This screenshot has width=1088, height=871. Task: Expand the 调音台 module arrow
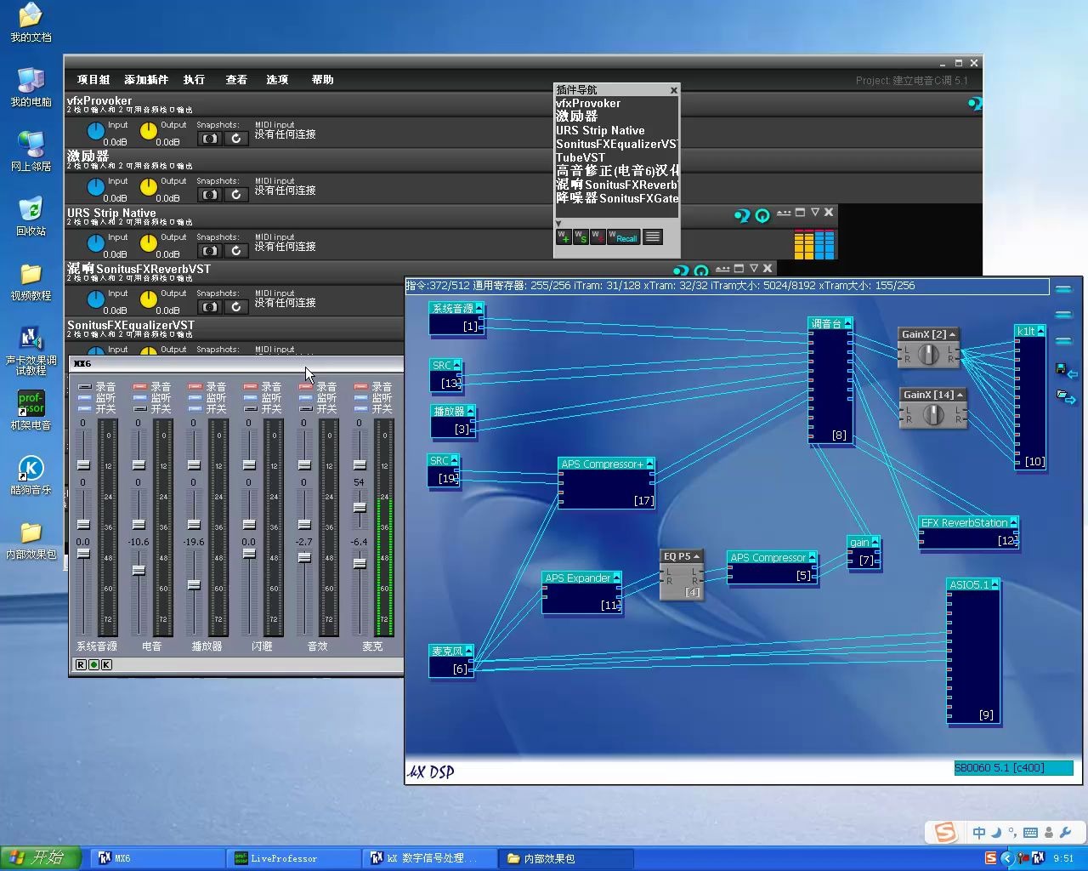click(847, 323)
